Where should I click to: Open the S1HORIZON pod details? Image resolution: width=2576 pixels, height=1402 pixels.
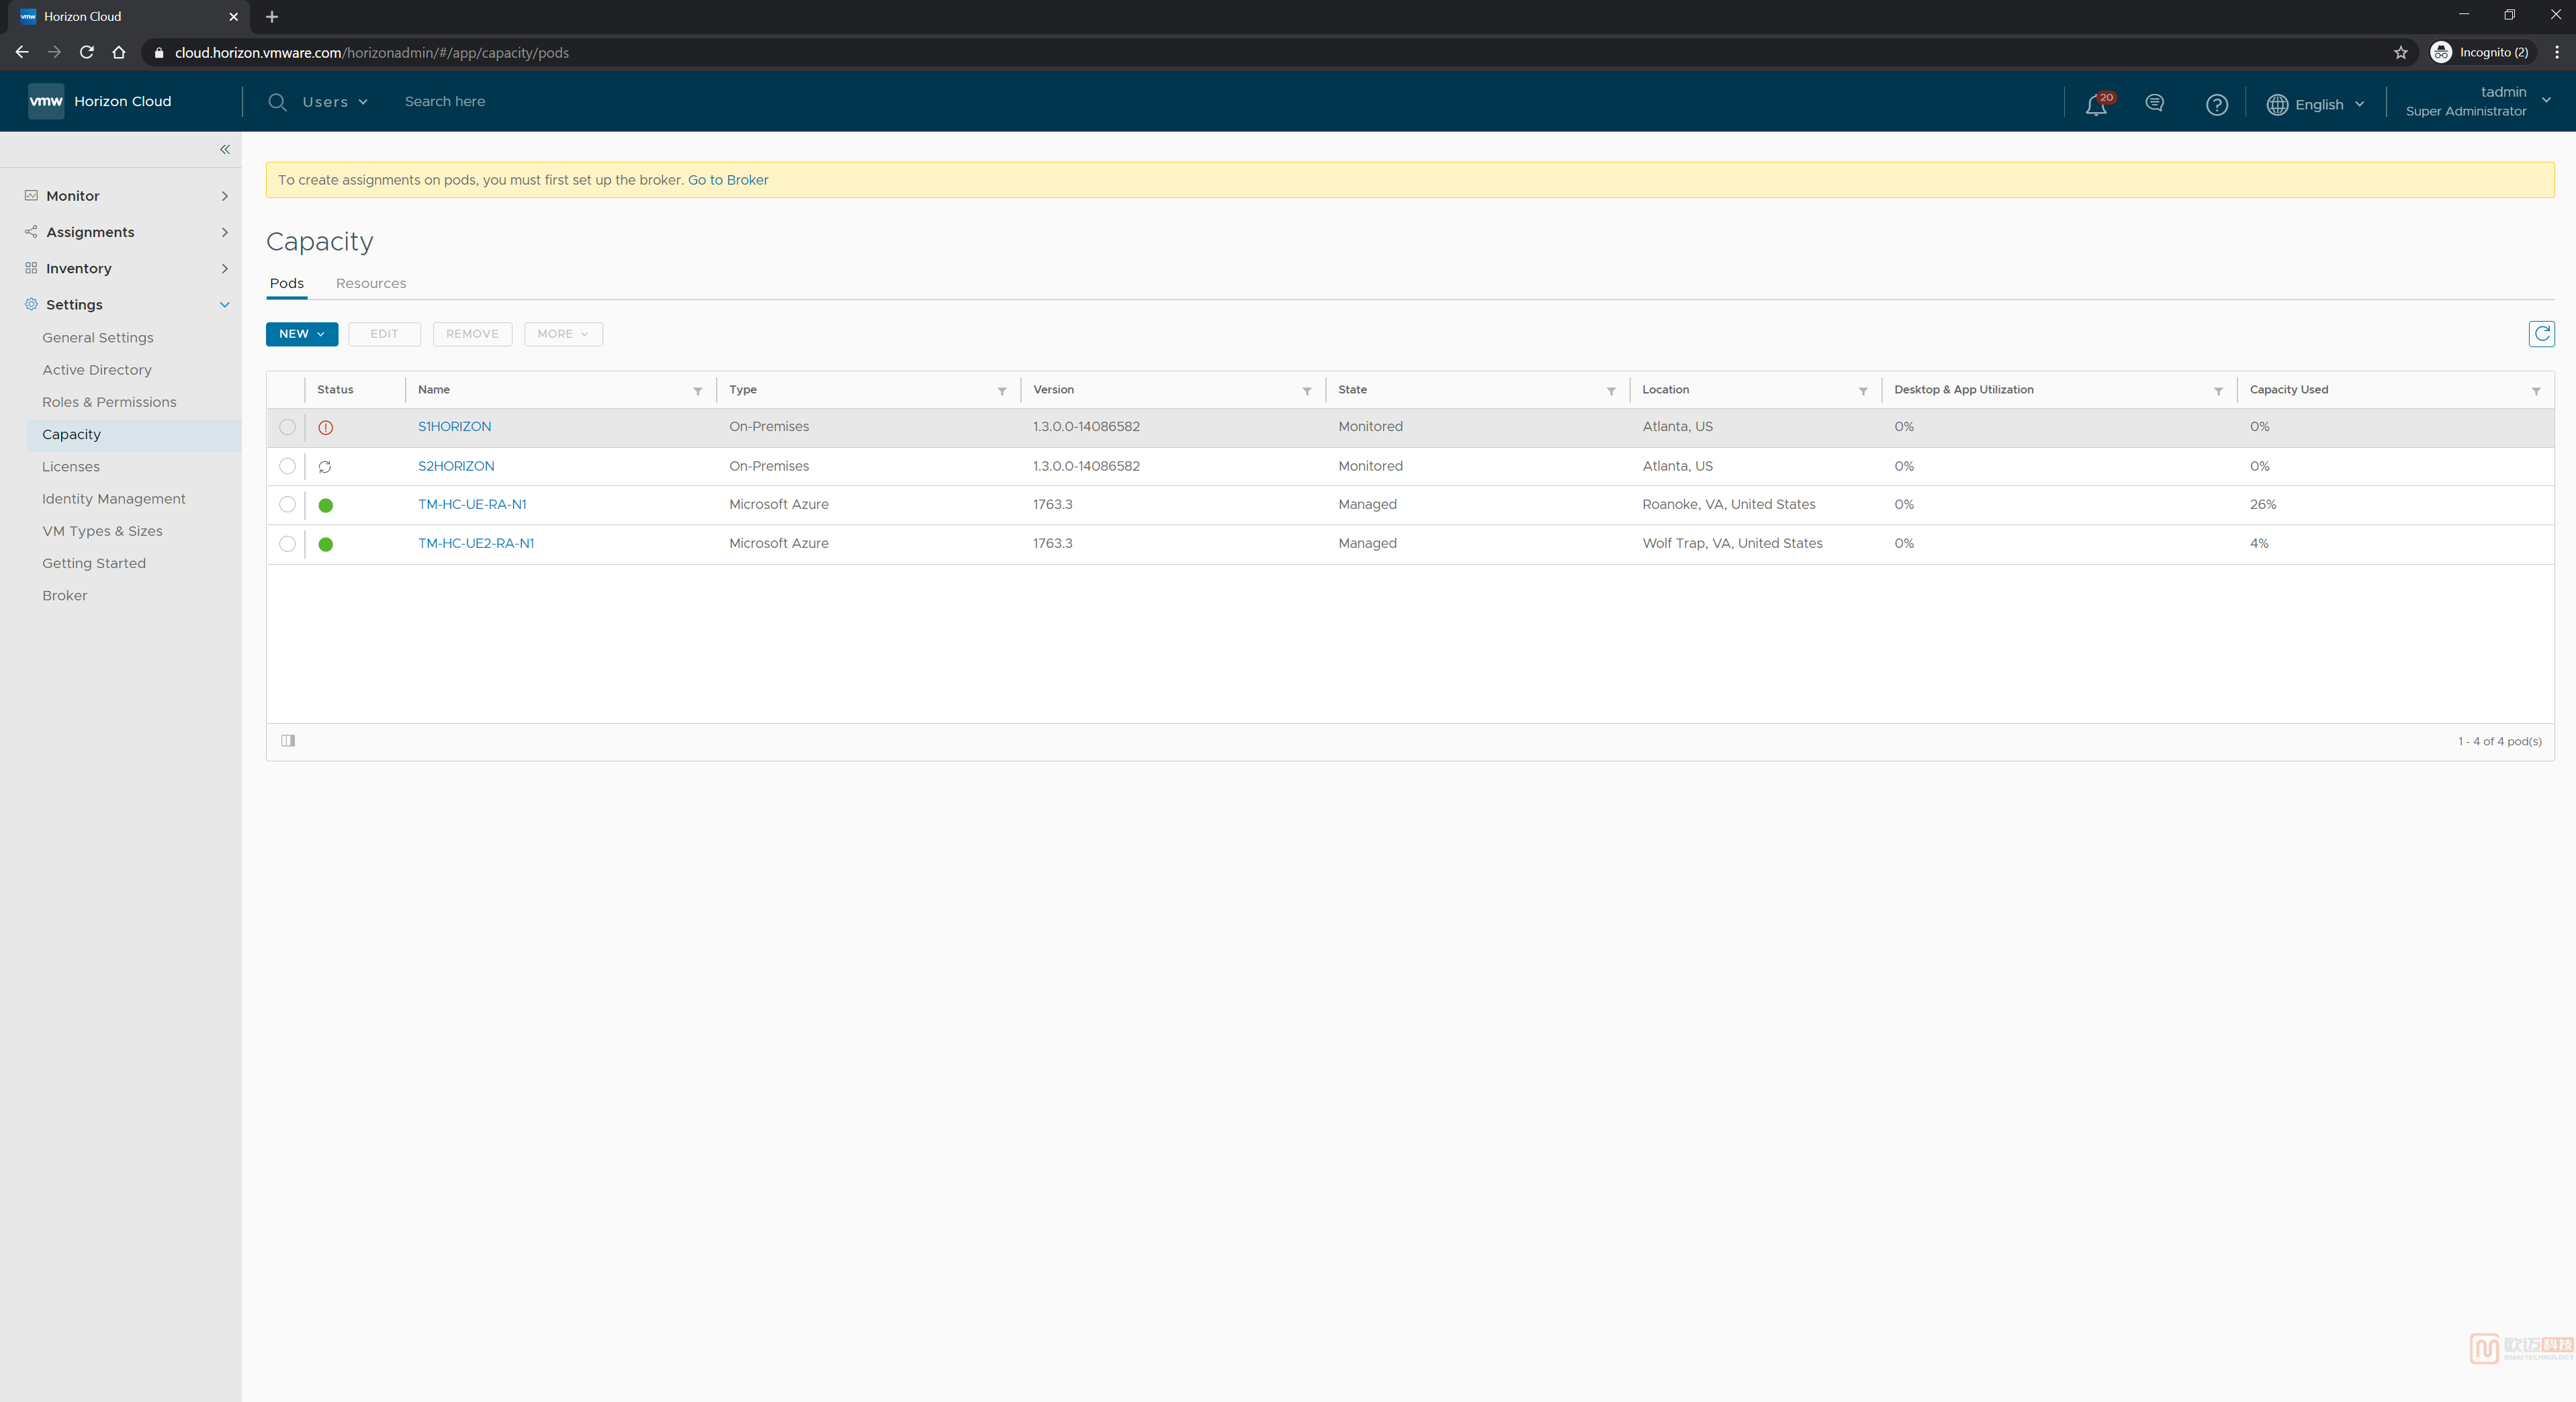pyautogui.click(x=454, y=426)
